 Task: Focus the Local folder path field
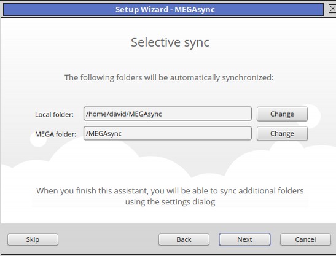[x=168, y=114]
